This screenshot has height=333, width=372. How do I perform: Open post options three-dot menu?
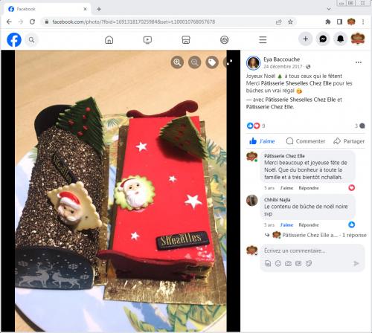point(359,62)
